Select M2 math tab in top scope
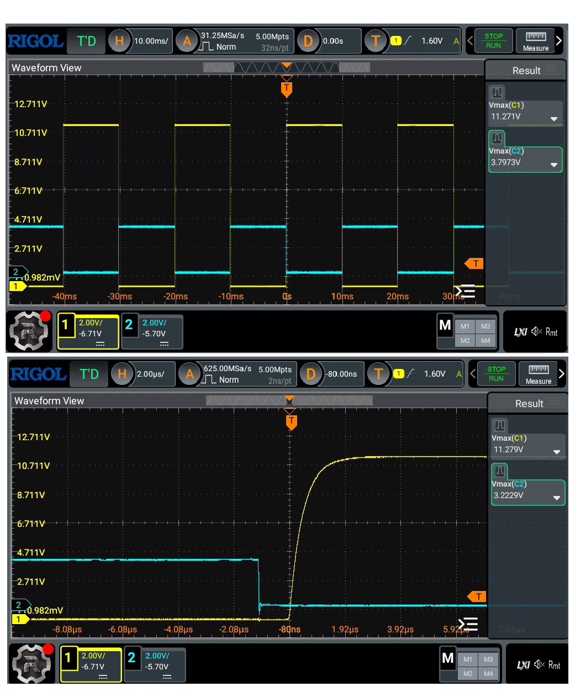Viewport: 570px width, 692px height. tap(465, 341)
